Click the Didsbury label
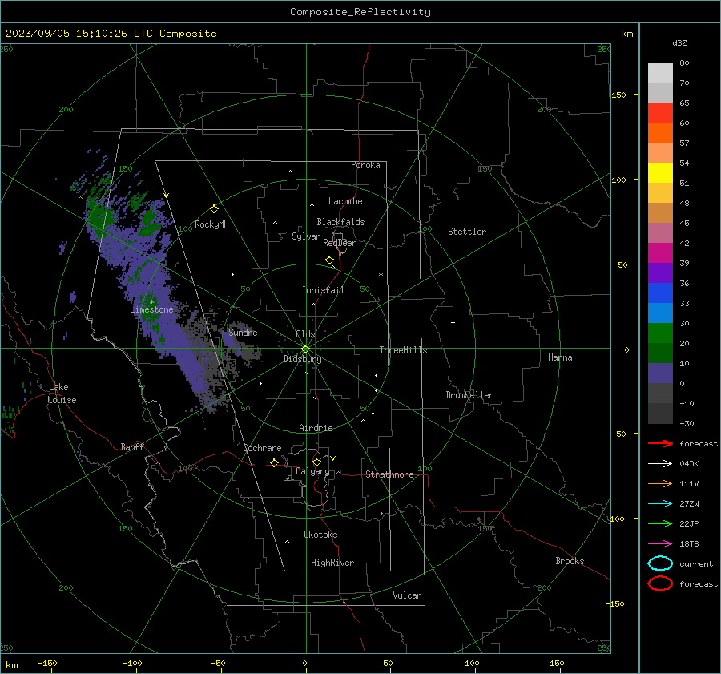 (303, 359)
